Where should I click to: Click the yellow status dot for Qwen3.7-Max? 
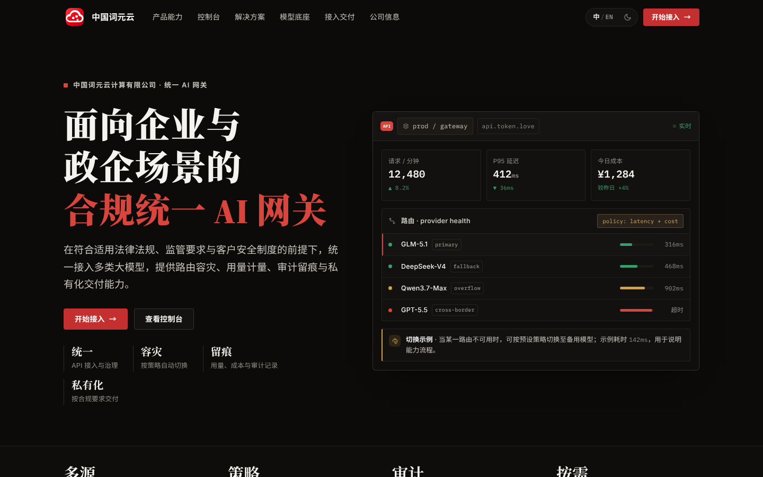(391, 288)
